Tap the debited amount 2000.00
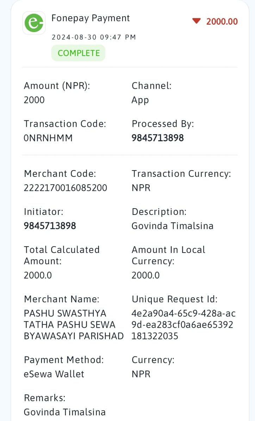The image size is (255, 421). coord(222,21)
